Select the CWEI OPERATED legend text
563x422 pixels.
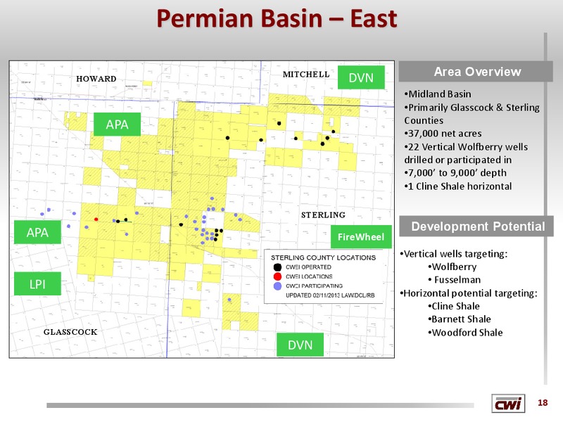[x=308, y=267]
